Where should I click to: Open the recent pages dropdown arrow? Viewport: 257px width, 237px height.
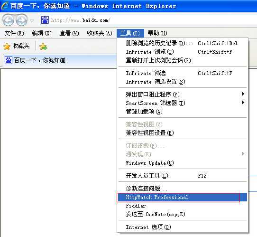[32, 20]
